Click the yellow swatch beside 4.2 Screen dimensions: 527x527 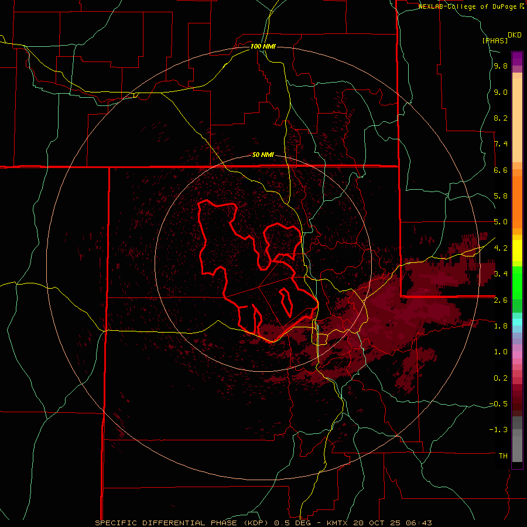click(517, 251)
